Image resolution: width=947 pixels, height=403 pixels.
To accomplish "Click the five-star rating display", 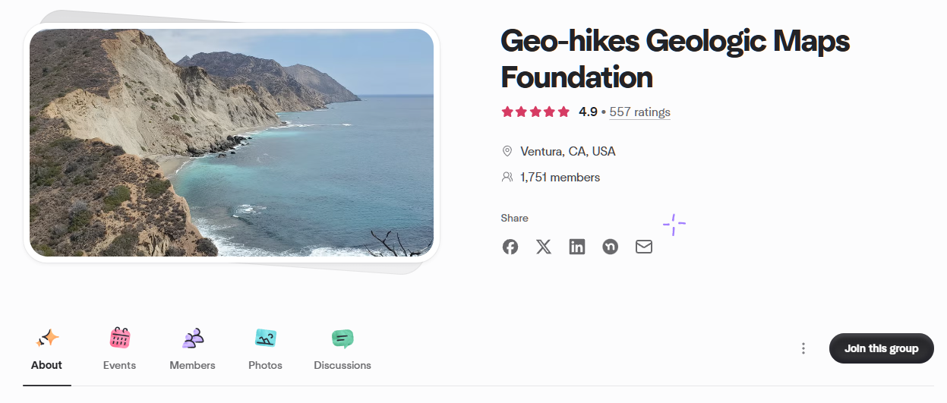I will click(x=535, y=112).
